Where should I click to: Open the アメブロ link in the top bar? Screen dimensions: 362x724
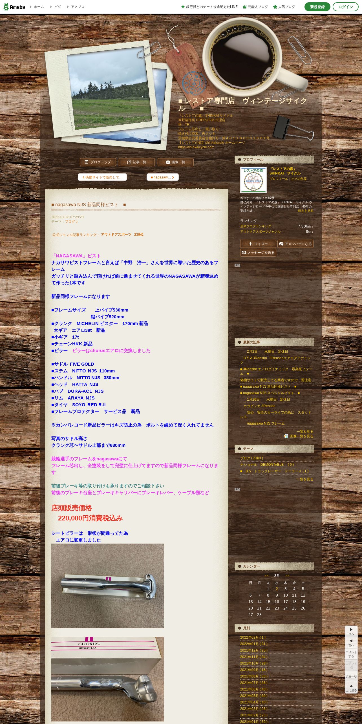coord(76,7)
